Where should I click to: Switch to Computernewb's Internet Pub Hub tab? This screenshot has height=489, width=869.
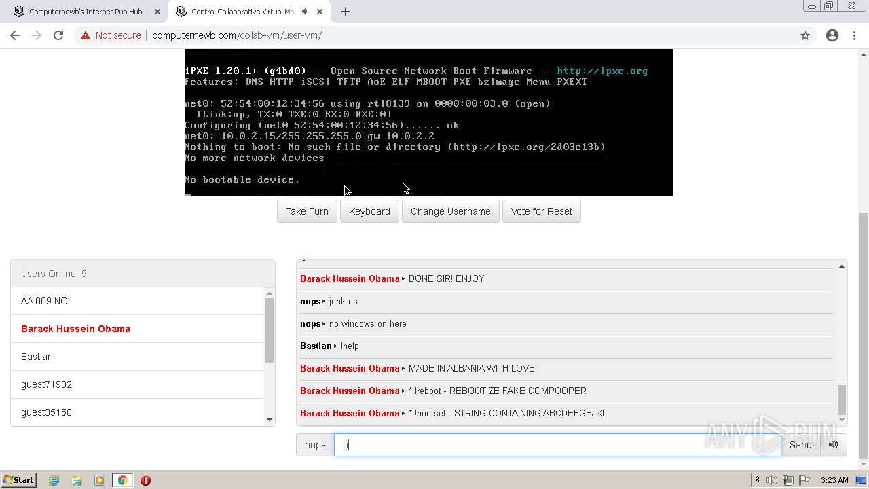click(x=85, y=12)
